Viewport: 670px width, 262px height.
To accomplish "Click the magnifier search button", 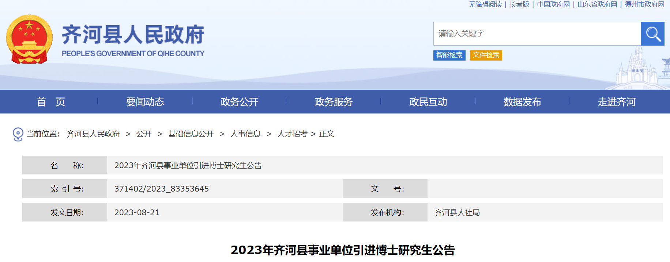I will click(652, 34).
